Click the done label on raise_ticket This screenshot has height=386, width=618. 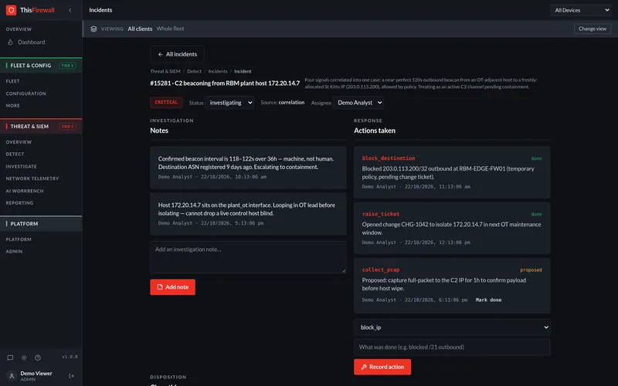536,215
